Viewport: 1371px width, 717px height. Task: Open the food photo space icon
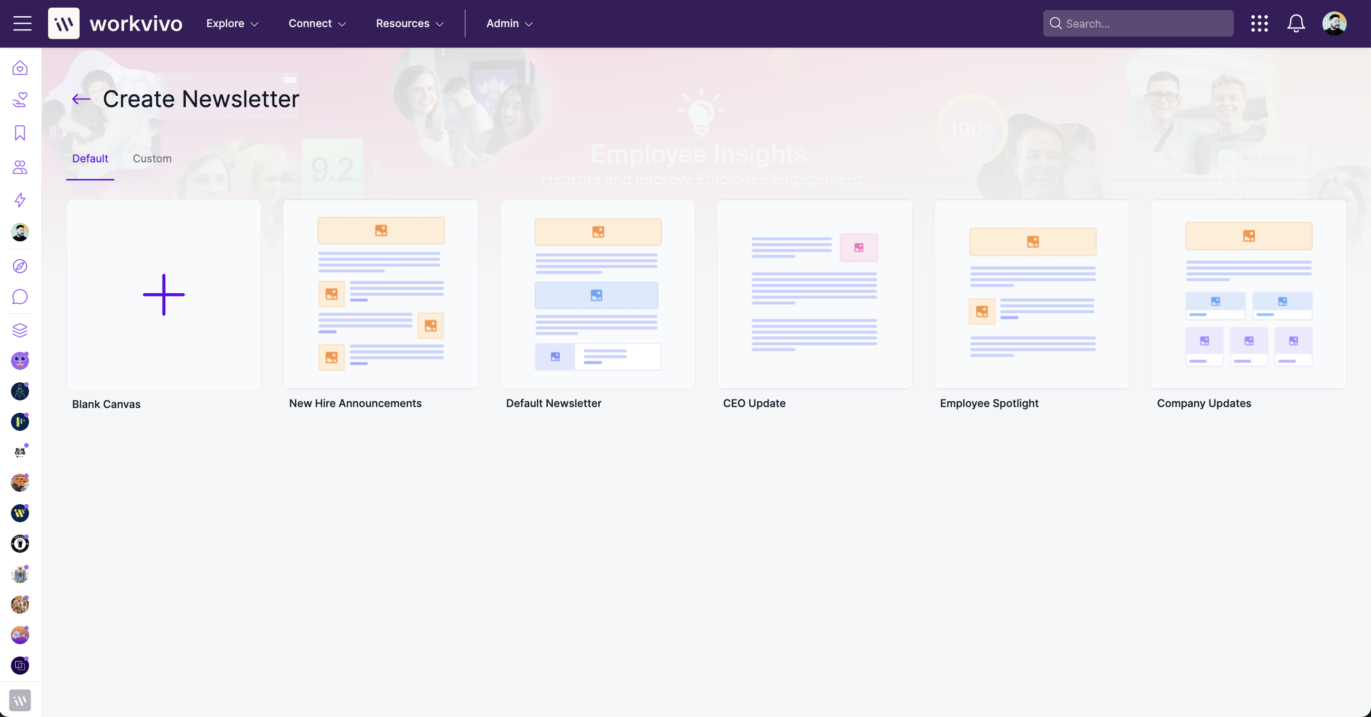[x=20, y=605]
